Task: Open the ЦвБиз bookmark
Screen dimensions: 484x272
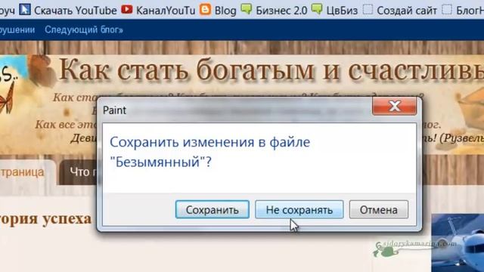Action: pyautogui.click(x=342, y=11)
